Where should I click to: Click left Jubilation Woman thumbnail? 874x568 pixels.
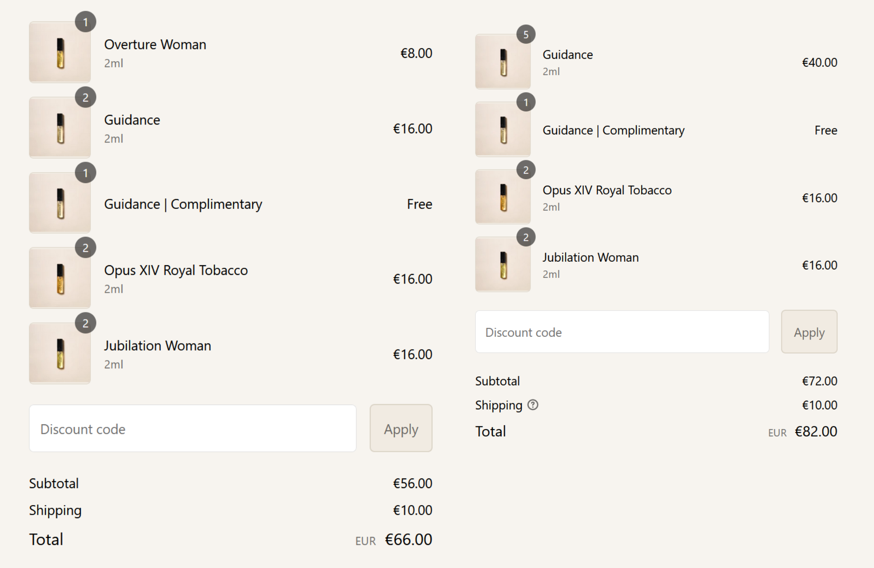tap(60, 353)
